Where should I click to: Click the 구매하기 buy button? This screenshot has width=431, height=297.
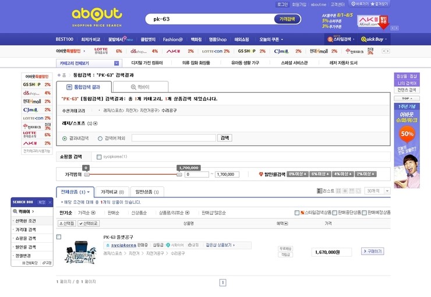point(372,251)
